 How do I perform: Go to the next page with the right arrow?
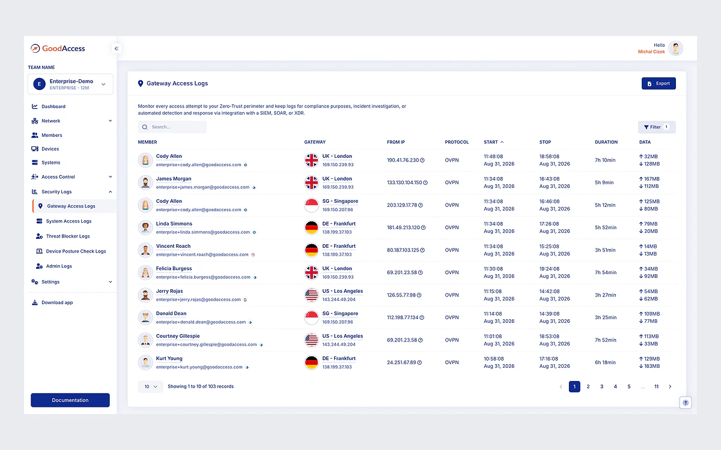point(671,387)
